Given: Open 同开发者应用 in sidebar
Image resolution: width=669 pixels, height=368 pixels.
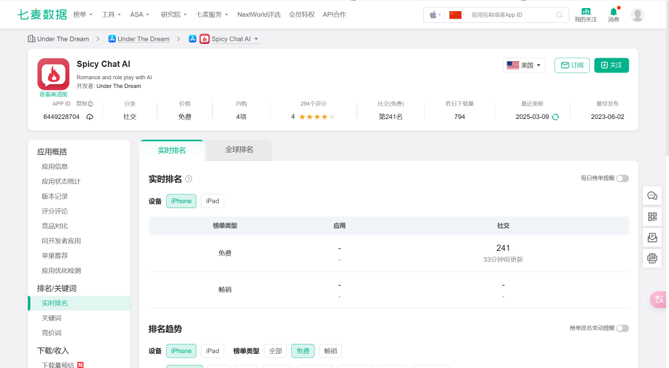Looking at the screenshot, I should tap(61, 241).
